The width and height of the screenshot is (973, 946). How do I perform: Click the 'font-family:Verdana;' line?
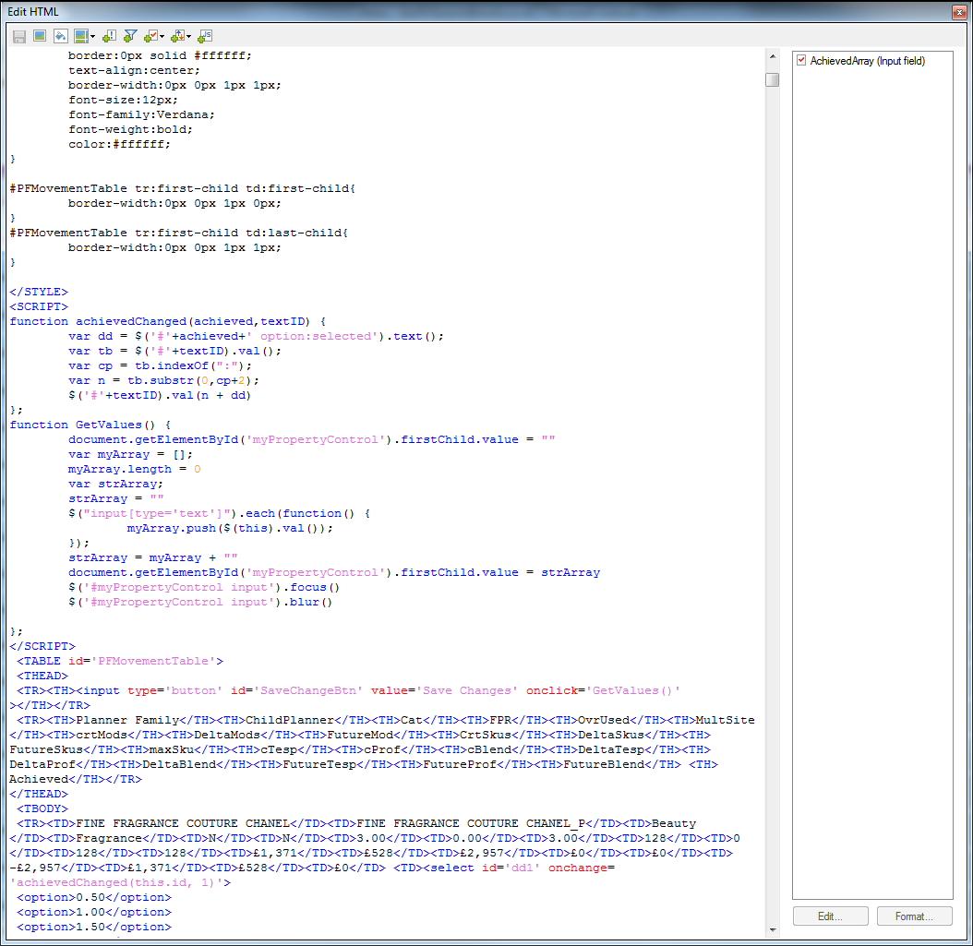pos(141,114)
